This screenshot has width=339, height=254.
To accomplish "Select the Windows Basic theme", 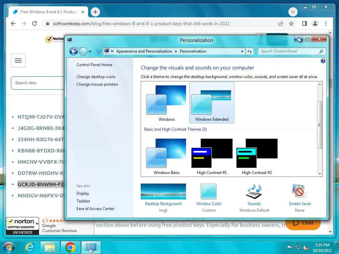I will click(167, 157).
